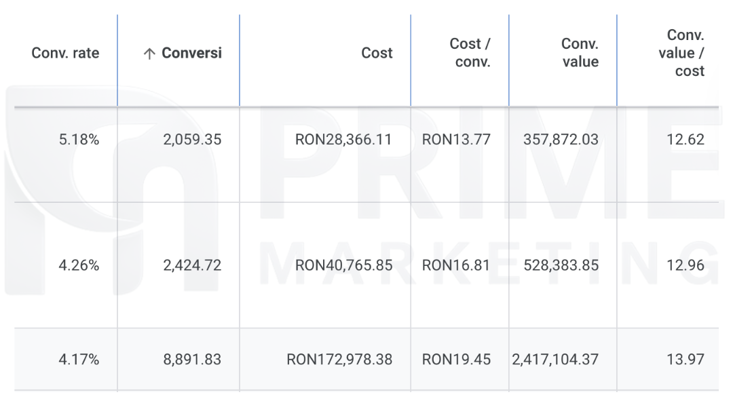
Task: Click the Conv. value column header
Action: tap(580, 53)
